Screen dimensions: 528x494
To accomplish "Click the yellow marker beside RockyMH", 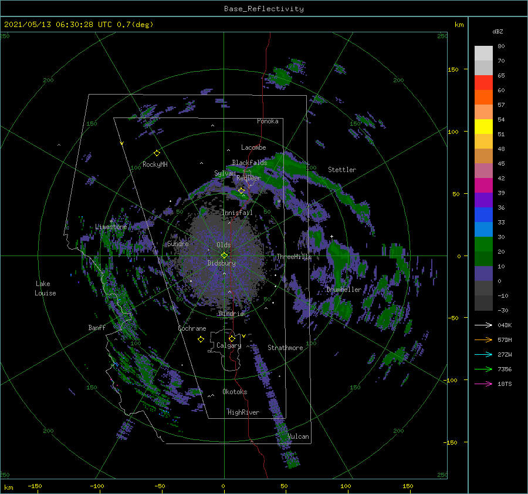I will [x=157, y=153].
